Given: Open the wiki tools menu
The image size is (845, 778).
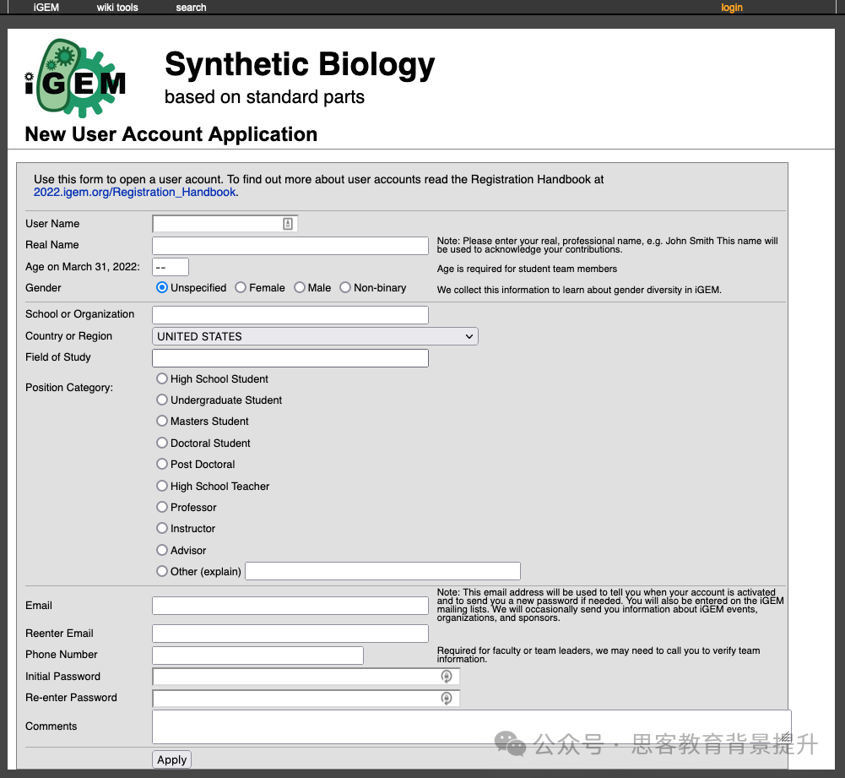Looking at the screenshot, I should [x=117, y=8].
